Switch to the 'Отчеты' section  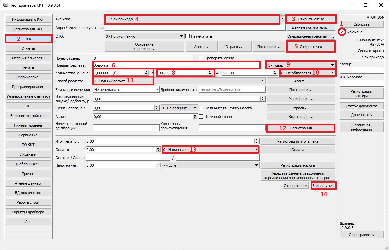tap(28, 48)
